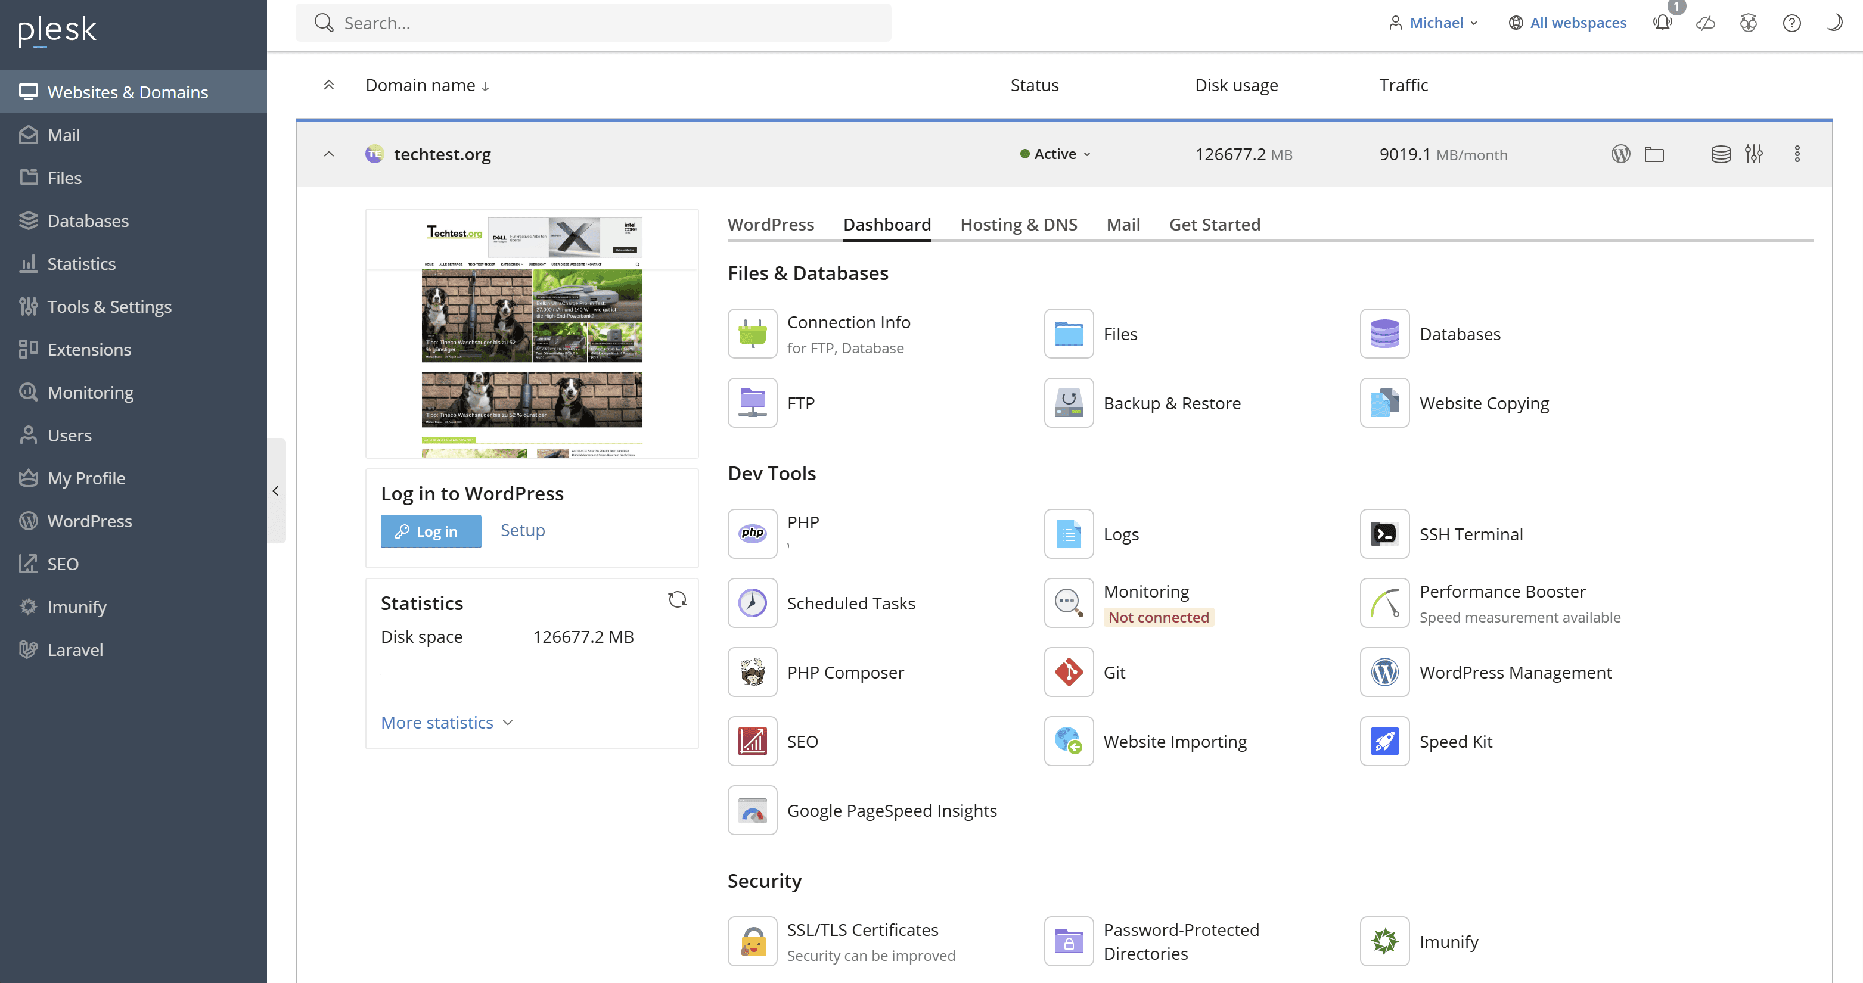Open the help question mark icon
The height and width of the screenshot is (983, 1863).
click(x=1791, y=23)
